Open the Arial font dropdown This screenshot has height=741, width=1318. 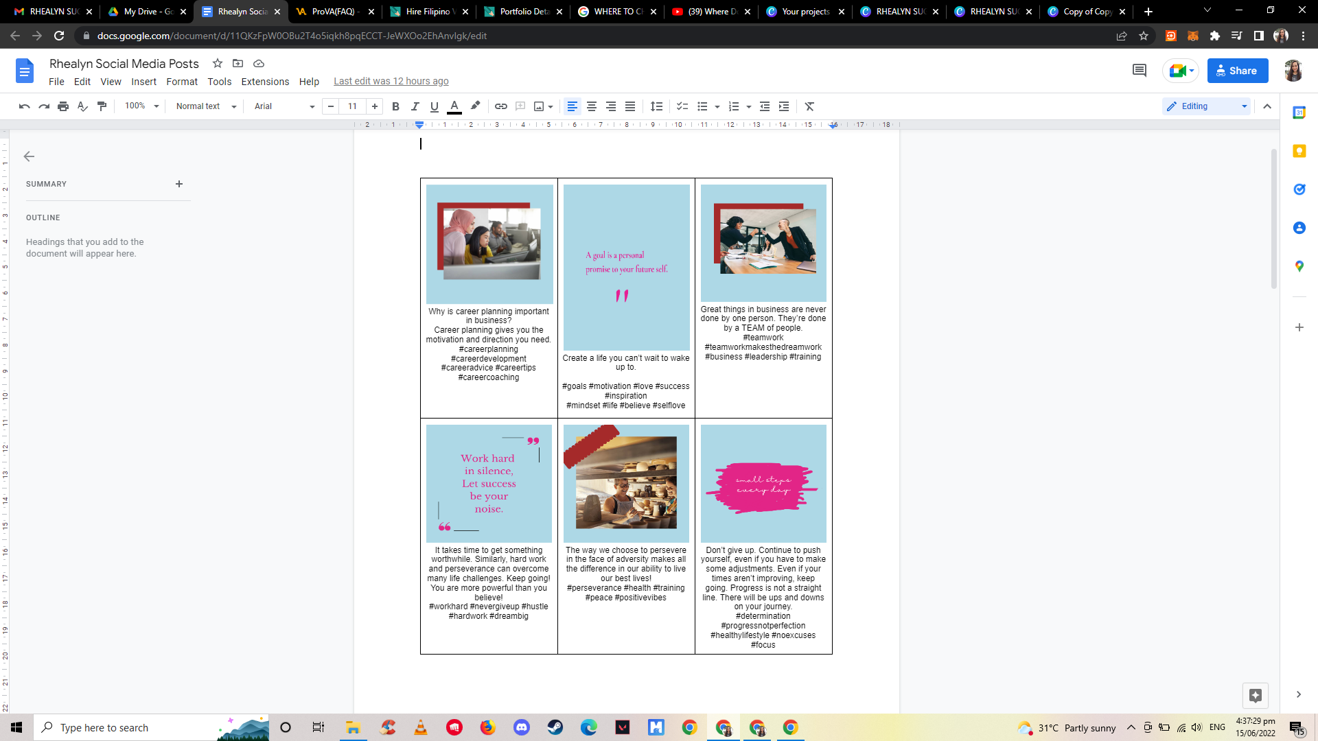tap(284, 106)
